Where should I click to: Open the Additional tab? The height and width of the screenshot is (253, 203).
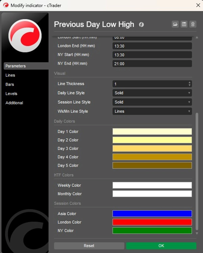click(x=14, y=103)
